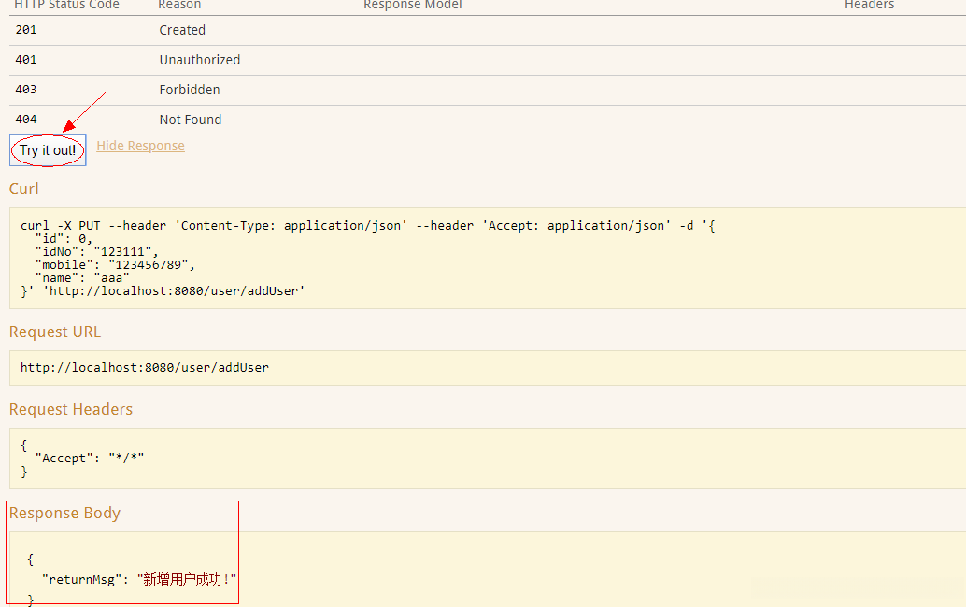Select the 404 status code cell
Viewport: 966px width, 607px height.
click(x=26, y=120)
